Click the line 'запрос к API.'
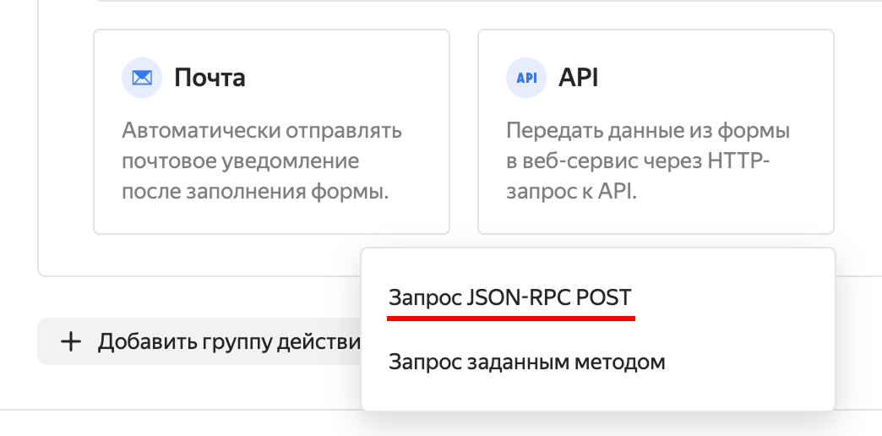882x436 pixels. 571,191
